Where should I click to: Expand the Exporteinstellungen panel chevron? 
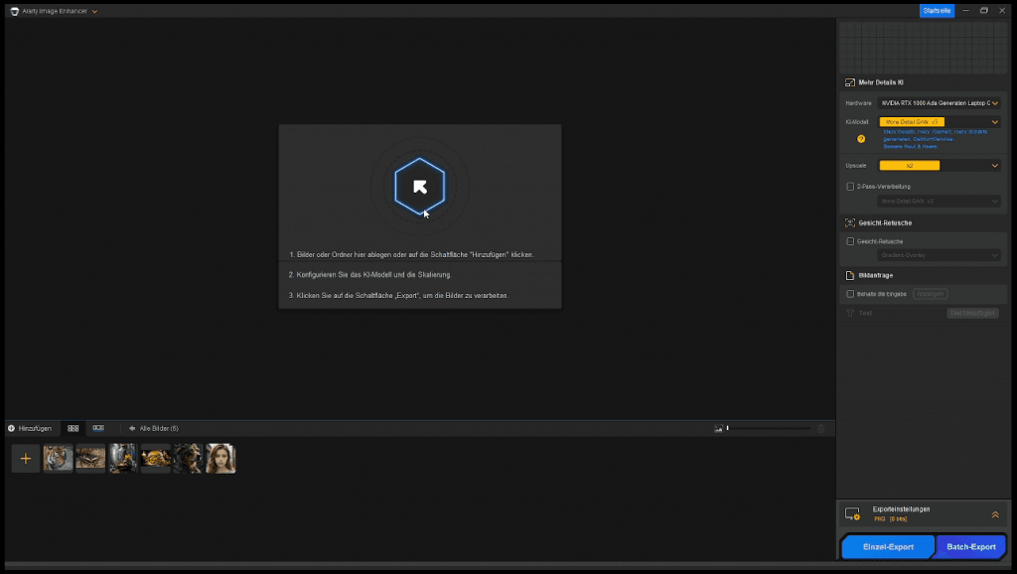[994, 514]
